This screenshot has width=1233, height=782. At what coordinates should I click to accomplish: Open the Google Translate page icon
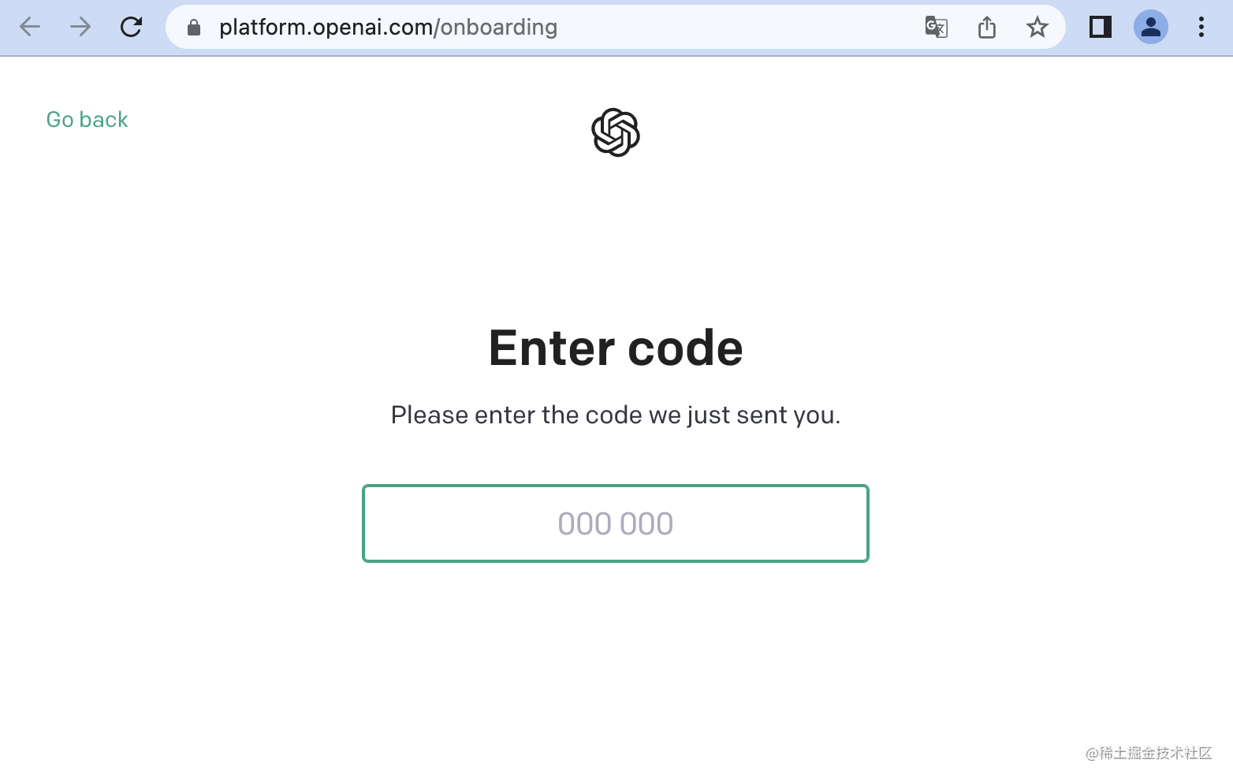(936, 28)
